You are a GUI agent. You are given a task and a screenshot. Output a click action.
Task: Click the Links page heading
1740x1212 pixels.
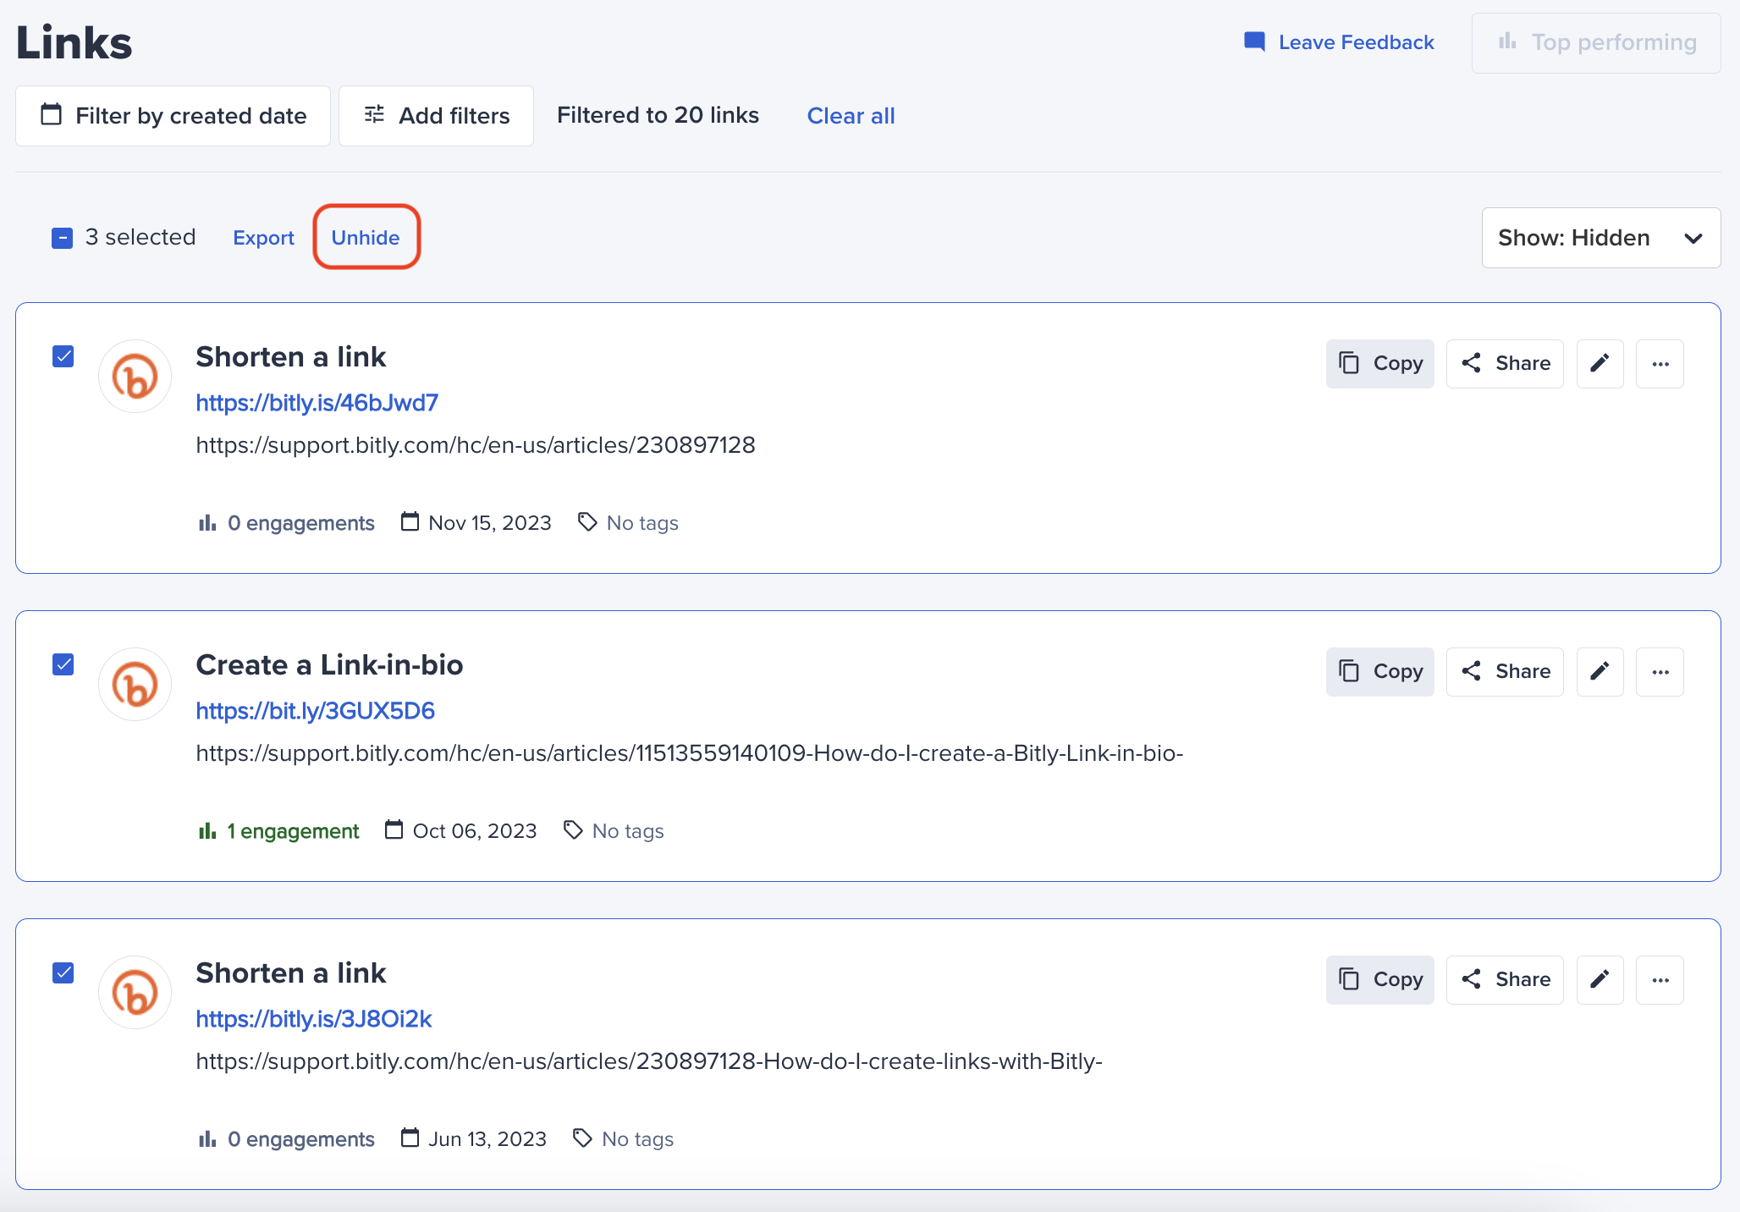74,42
